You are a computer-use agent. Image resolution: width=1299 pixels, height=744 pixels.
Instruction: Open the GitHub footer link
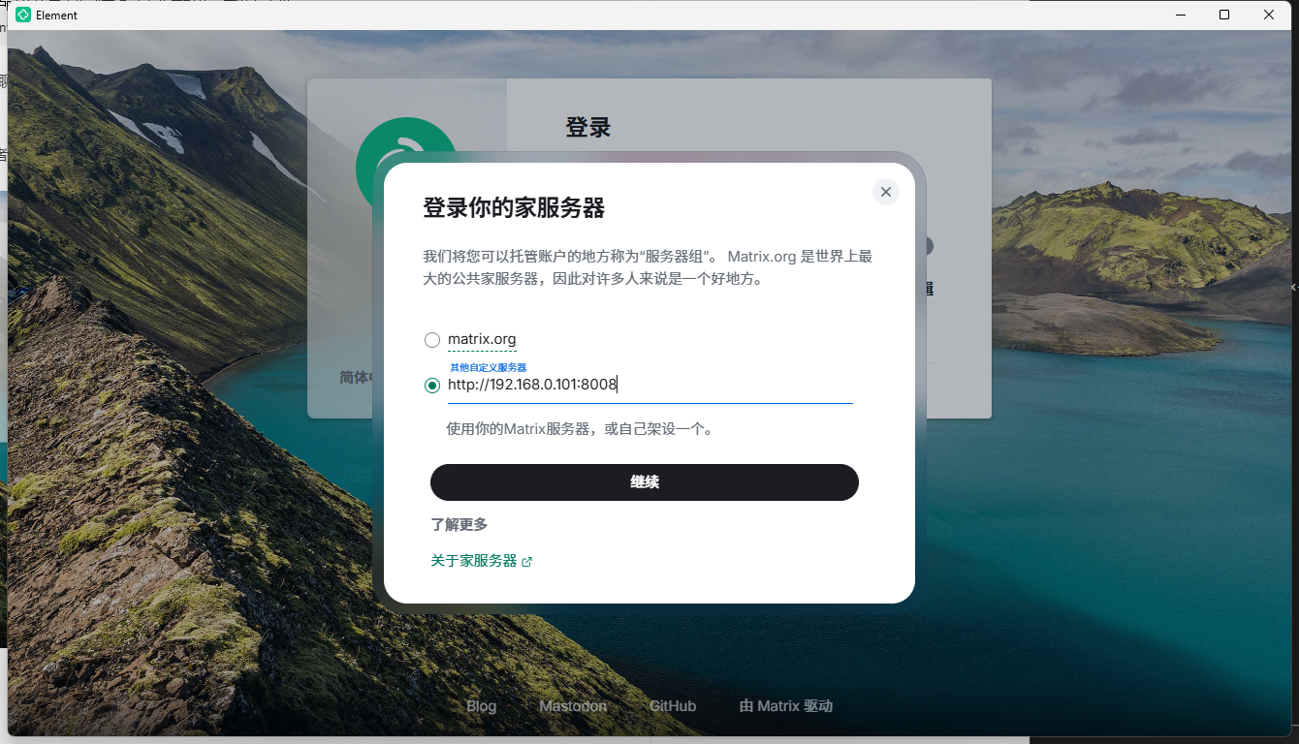(672, 705)
